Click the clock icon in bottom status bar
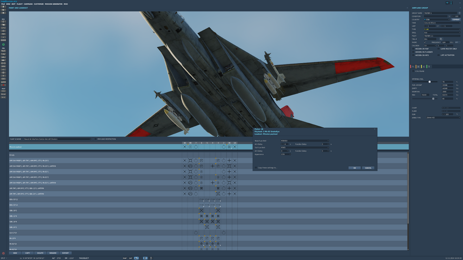The image size is (463, 260). [x=151, y=258]
